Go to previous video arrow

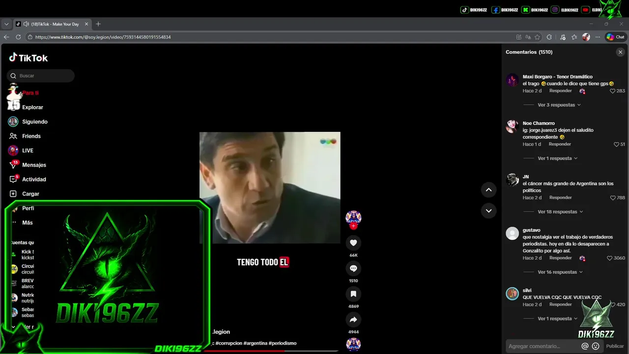488,190
